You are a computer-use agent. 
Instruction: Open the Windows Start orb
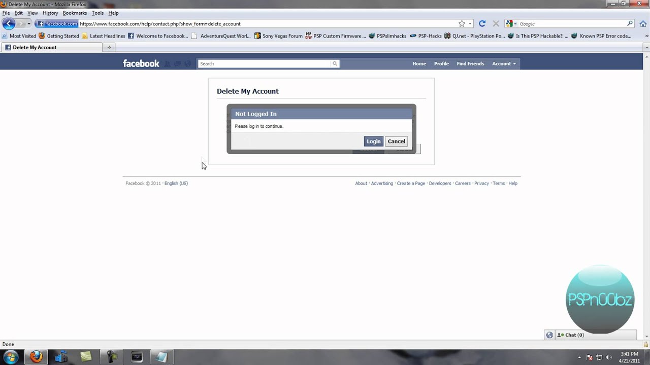[x=11, y=357]
